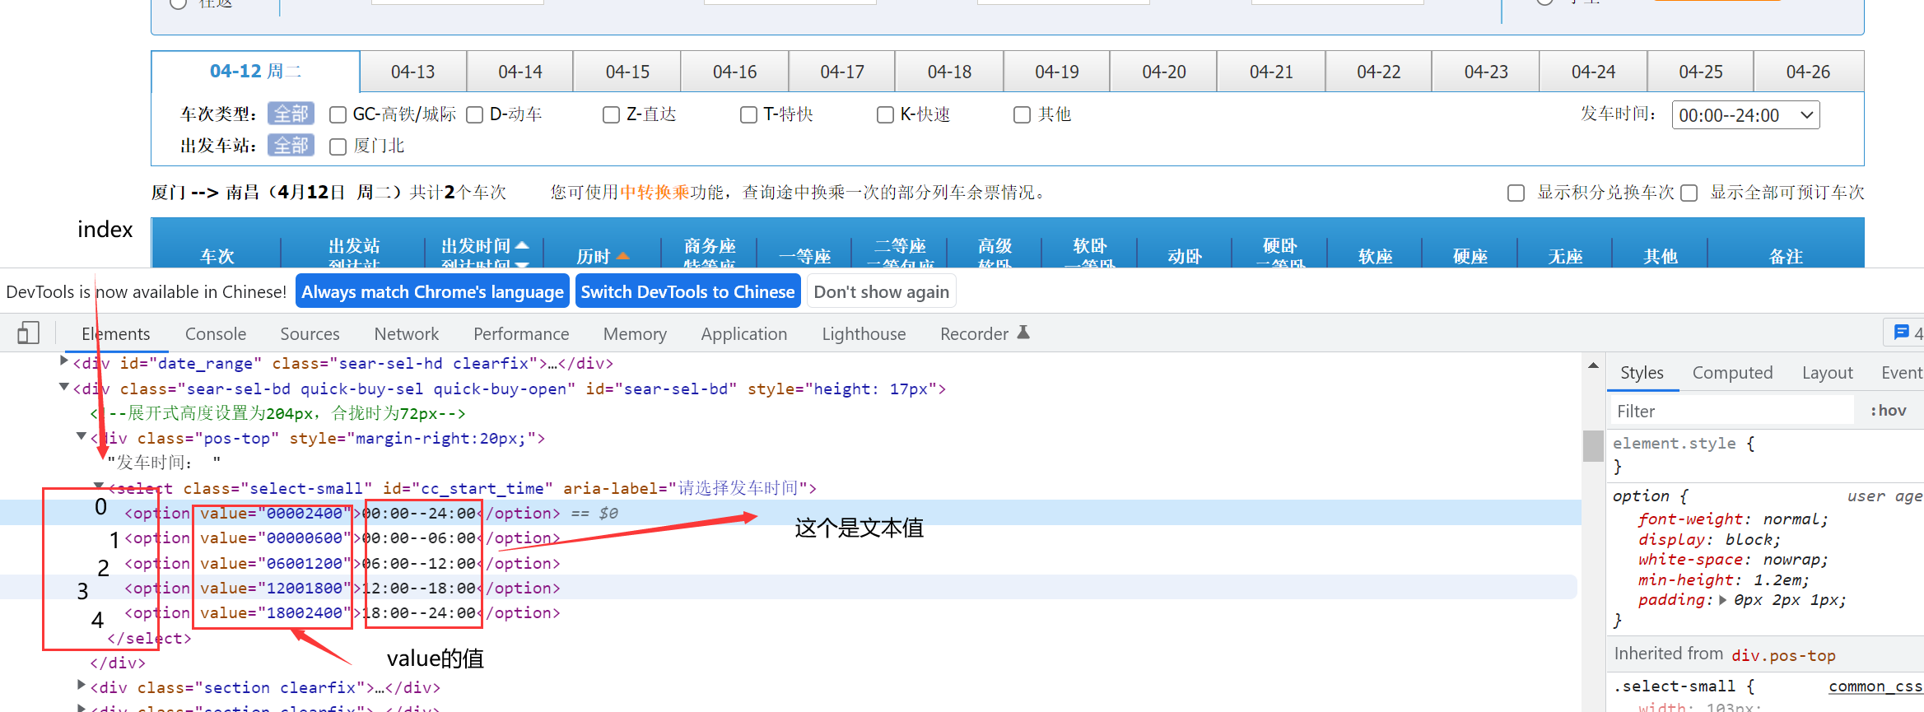Click the 备注 column header
This screenshot has height=712, width=1924.
click(x=1786, y=256)
